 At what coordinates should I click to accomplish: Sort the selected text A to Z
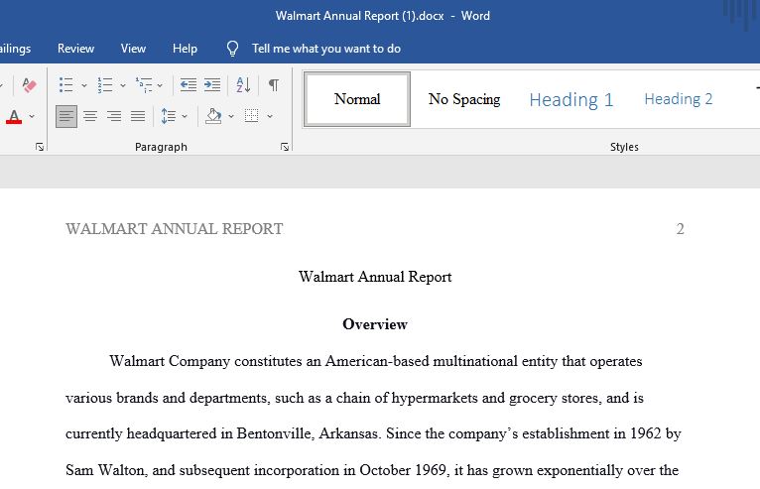[243, 85]
